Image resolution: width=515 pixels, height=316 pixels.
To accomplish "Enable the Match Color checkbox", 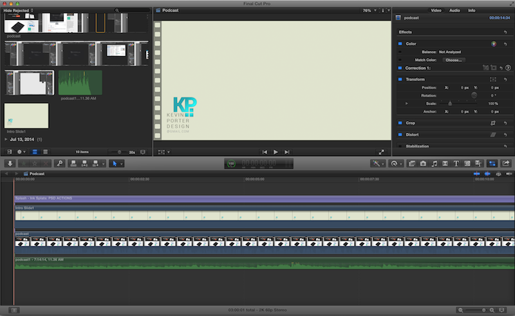I will point(400,60).
